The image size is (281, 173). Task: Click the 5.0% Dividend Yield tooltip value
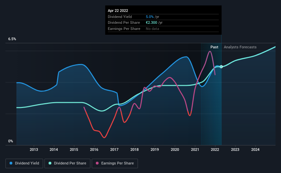[x=150, y=17]
